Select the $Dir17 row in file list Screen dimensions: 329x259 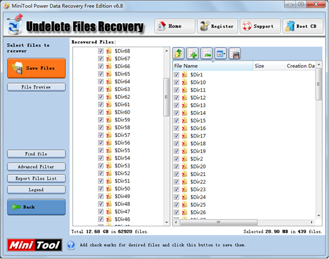click(244, 136)
